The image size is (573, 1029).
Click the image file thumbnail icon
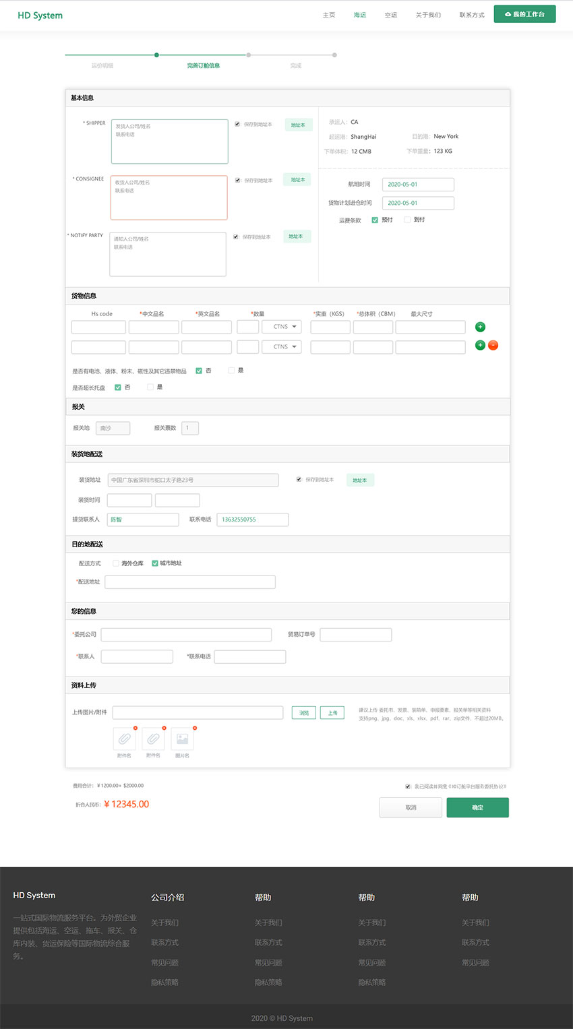coord(182,739)
